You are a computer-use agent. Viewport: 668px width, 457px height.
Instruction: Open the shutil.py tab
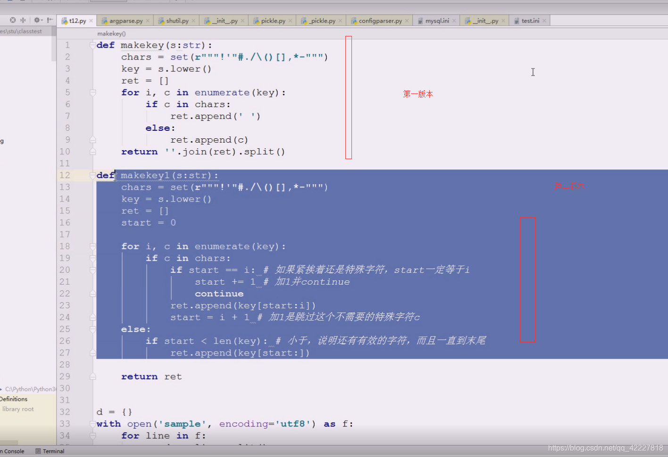[177, 21]
